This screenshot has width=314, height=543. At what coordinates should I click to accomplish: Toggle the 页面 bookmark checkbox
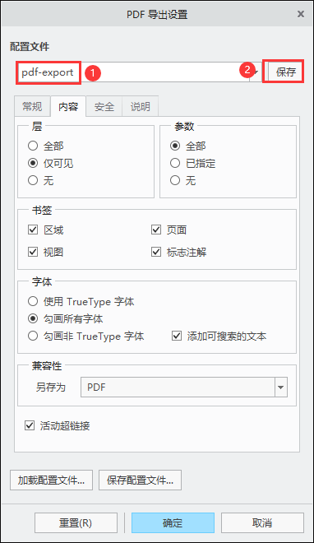(156, 230)
